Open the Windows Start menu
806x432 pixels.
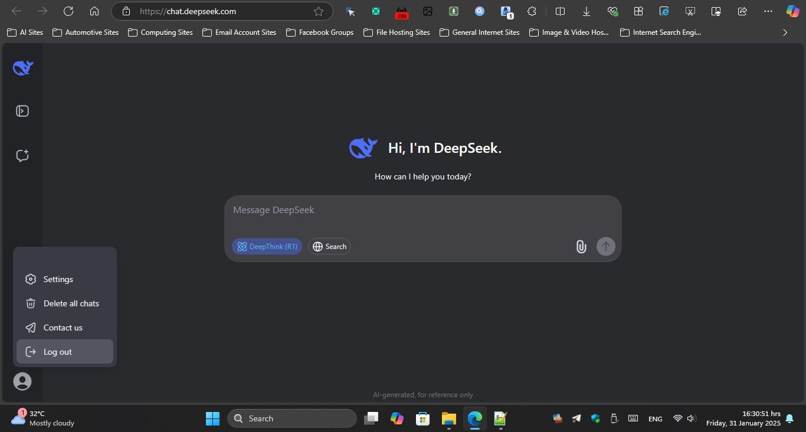212,418
